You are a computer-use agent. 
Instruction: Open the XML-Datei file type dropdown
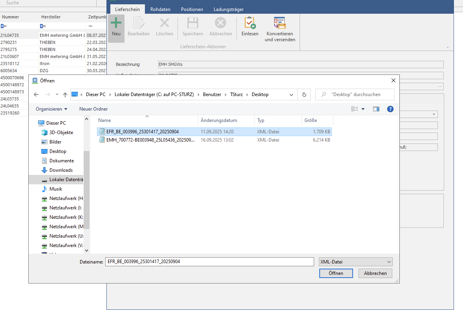tap(355, 262)
